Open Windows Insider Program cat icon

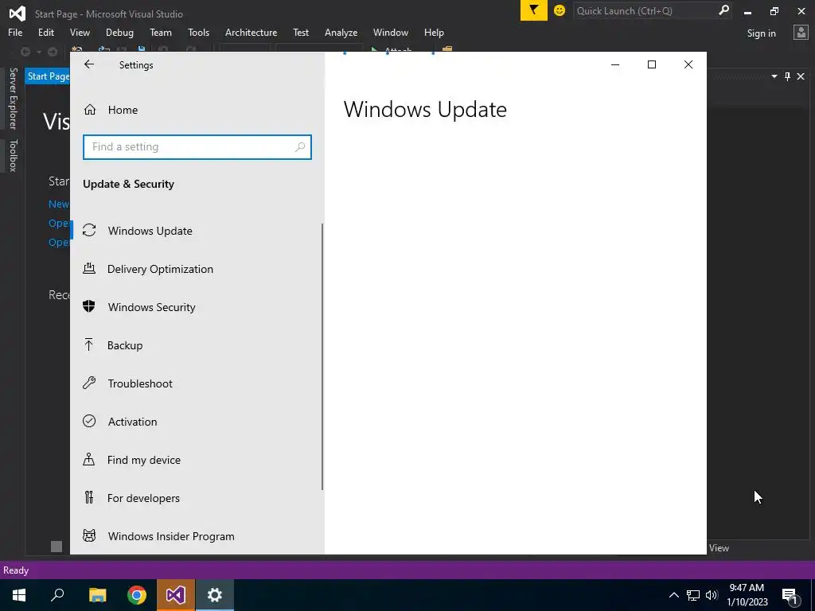[x=89, y=535]
